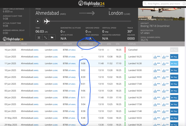Download KML for 07 Jun 2025 flight
186x126 pixels.
tap(157, 84)
